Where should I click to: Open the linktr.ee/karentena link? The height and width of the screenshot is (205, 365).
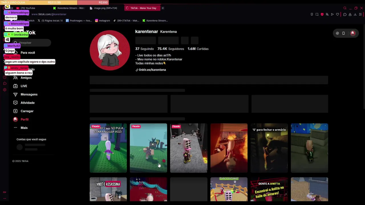[x=151, y=70]
